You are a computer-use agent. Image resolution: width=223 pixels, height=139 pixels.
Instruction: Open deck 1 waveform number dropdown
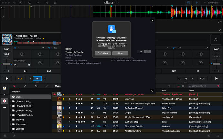(x=3, y=8)
